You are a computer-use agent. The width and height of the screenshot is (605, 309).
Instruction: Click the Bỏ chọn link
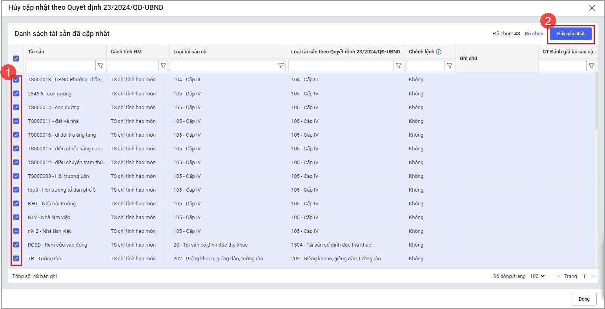(x=534, y=34)
